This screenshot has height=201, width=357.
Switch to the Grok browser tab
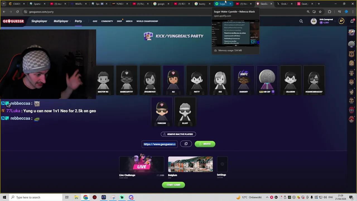tap(284, 4)
